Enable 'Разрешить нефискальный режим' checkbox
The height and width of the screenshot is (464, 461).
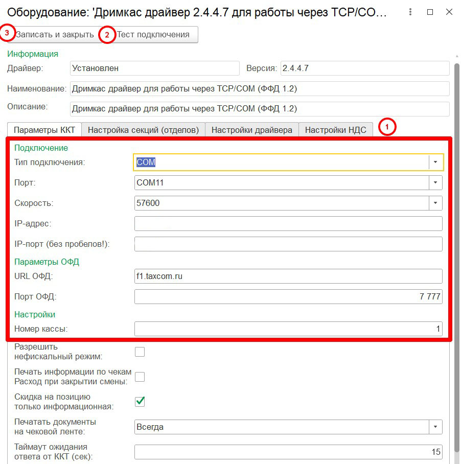140,352
